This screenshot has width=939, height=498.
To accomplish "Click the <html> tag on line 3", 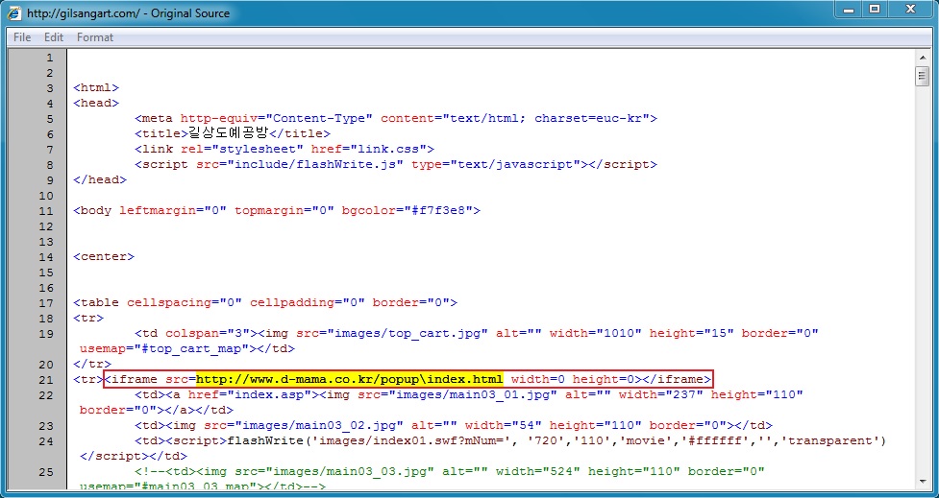I will click(96, 88).
